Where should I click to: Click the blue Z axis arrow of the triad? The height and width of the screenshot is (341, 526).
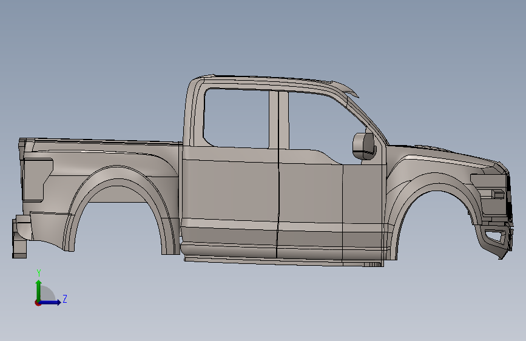click(50, 302)
